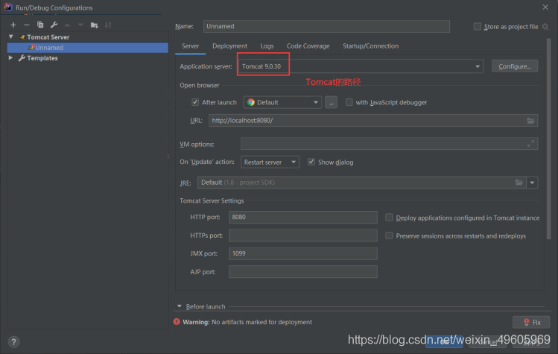Copy the selected configuration
Viewport: 558px width, 354px height.
(40, 25)
